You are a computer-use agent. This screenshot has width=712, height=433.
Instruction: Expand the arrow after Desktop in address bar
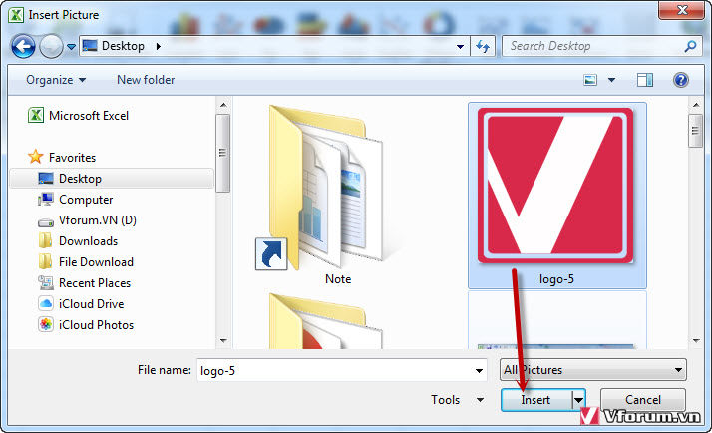158,46
